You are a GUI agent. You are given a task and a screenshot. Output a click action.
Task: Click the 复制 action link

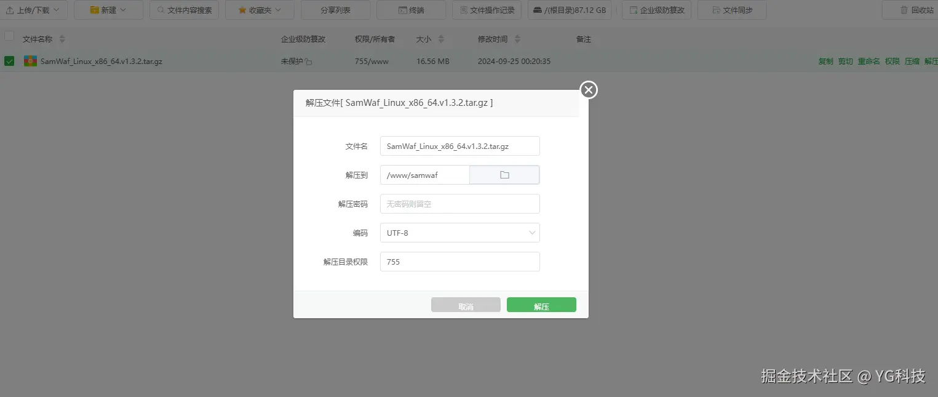click(825, 62)
